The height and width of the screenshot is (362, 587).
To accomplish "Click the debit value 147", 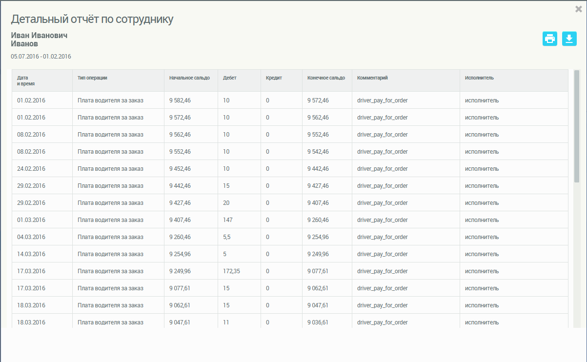I will tap(228, 220).
